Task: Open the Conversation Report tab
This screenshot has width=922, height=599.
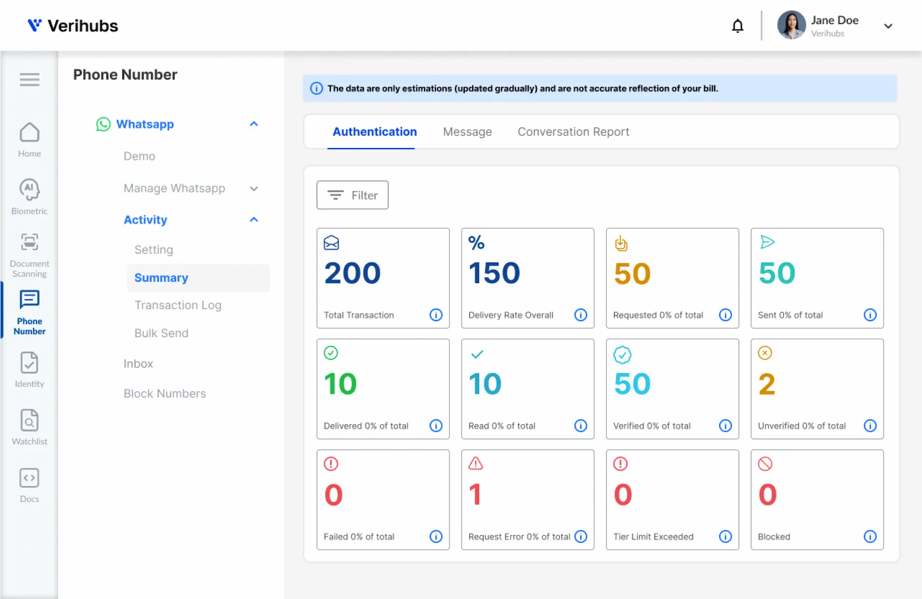Action: pyautogui.click(x=573, y=132)
